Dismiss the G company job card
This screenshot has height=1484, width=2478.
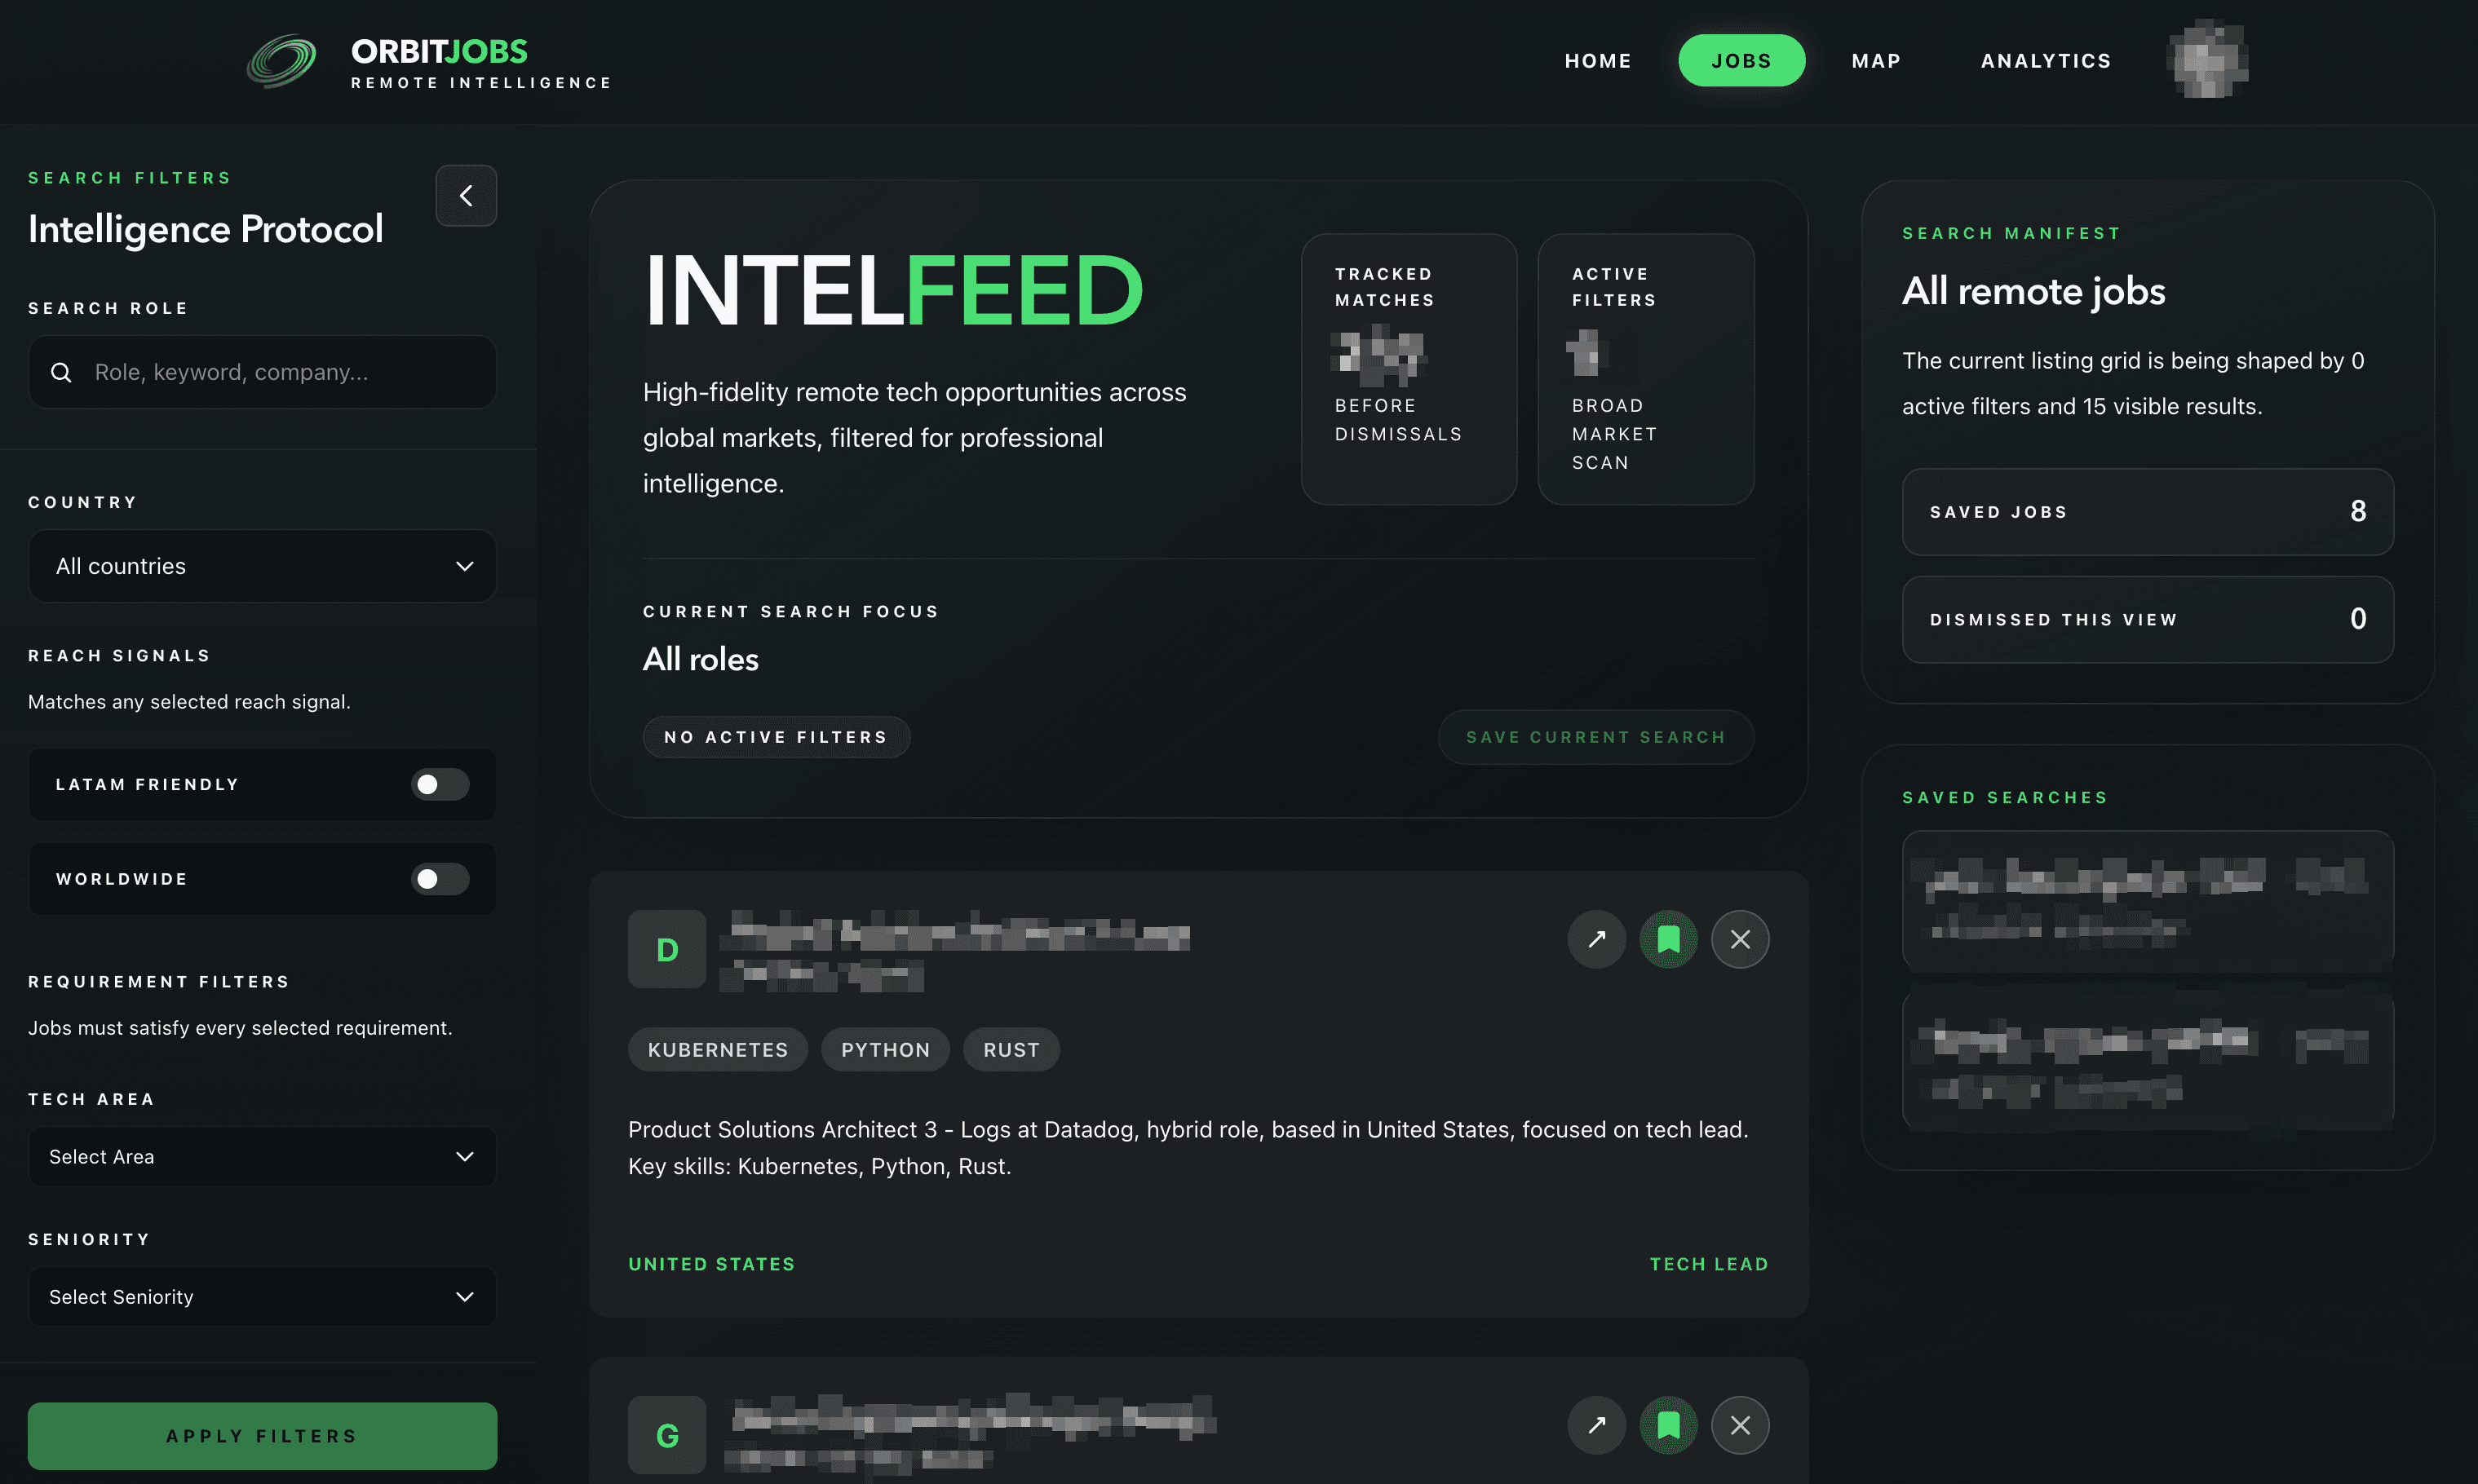(1741, 1425)
